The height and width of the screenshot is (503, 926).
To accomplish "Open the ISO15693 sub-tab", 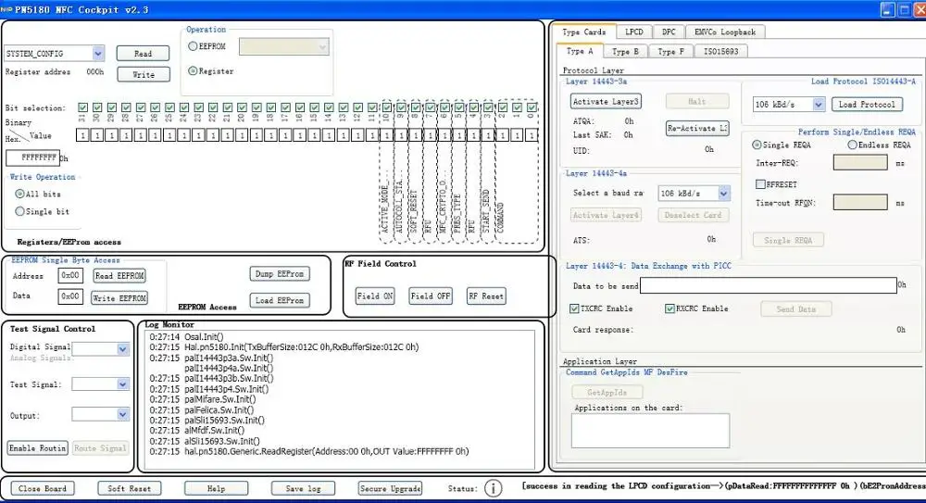I will pos(720,52).
